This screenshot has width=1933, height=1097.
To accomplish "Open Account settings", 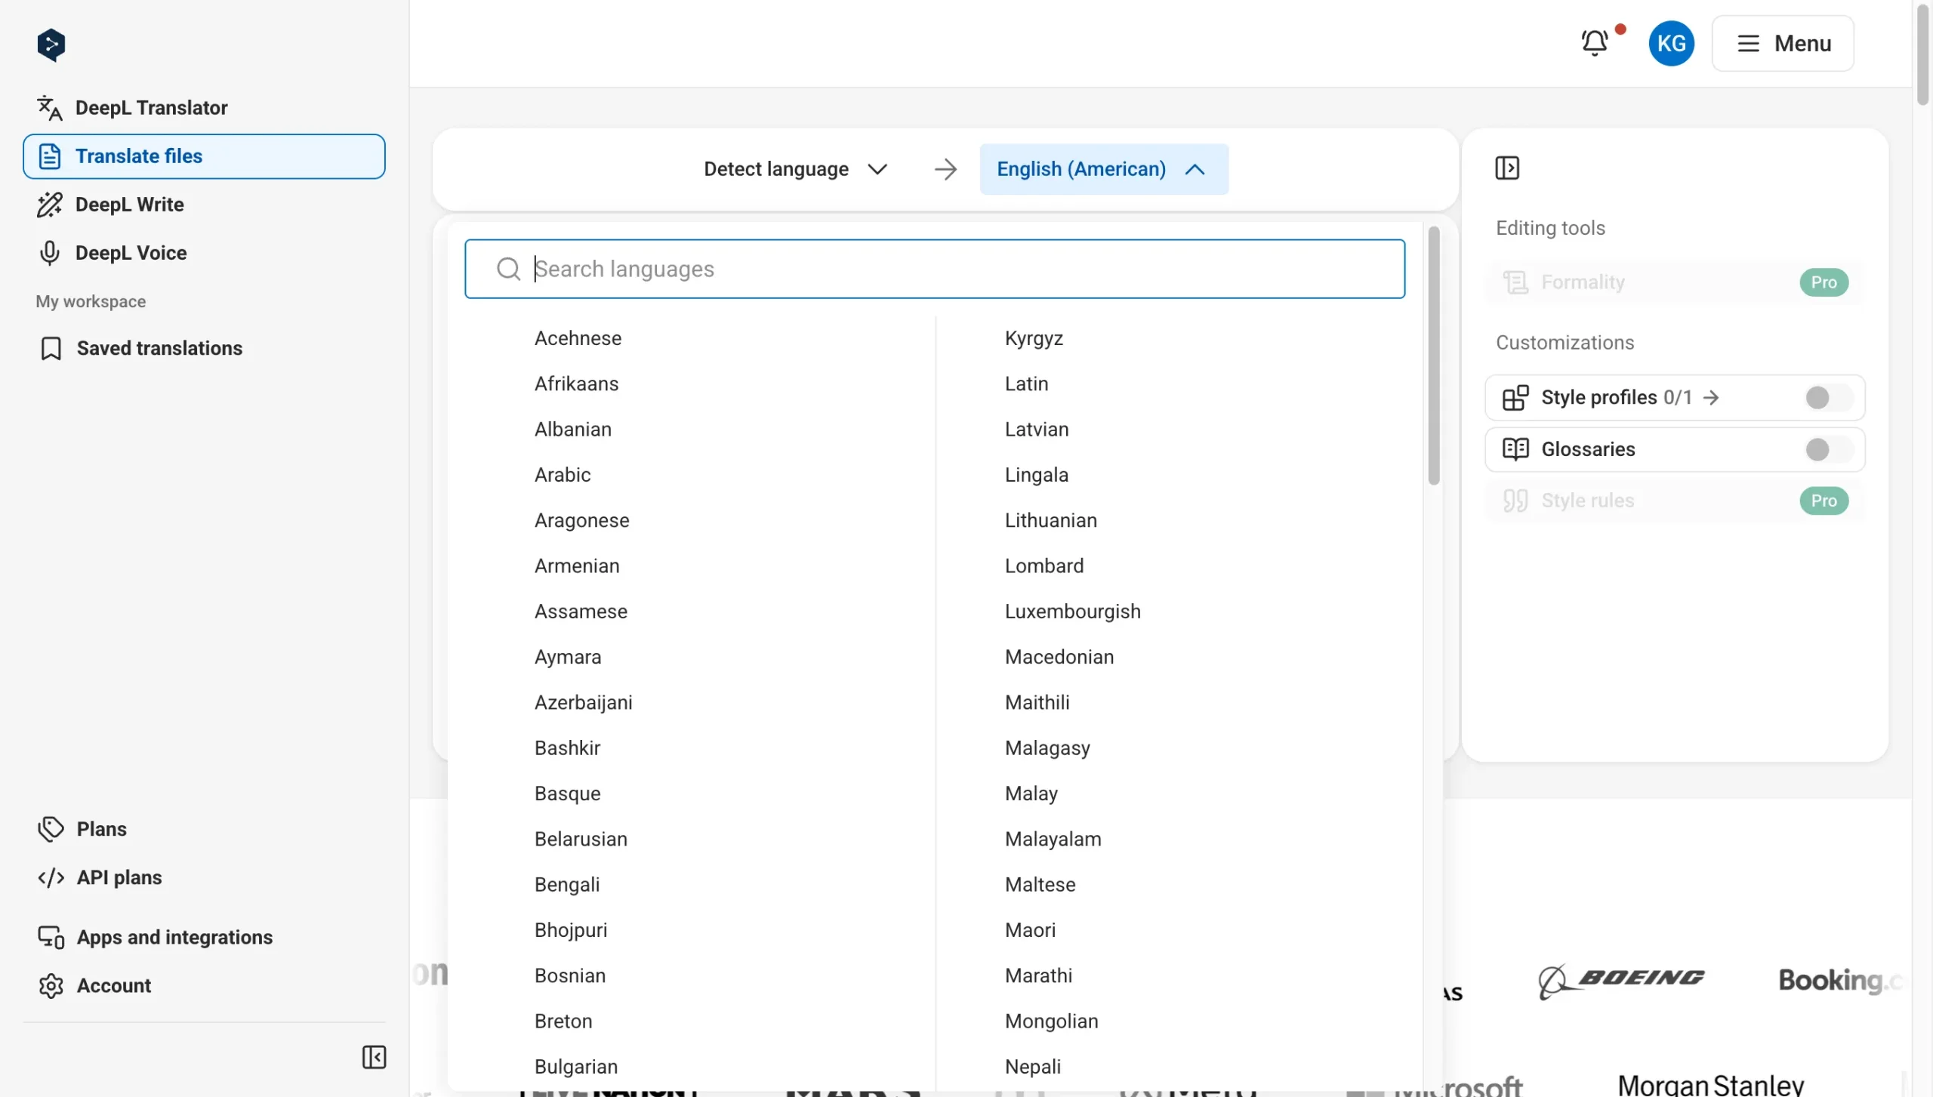I will 204,986.
